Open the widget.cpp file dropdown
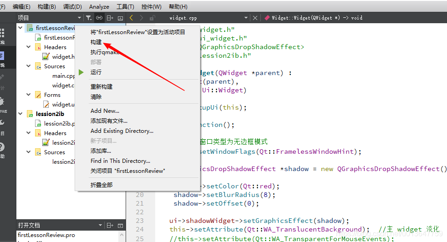 [x=246, y=18]
